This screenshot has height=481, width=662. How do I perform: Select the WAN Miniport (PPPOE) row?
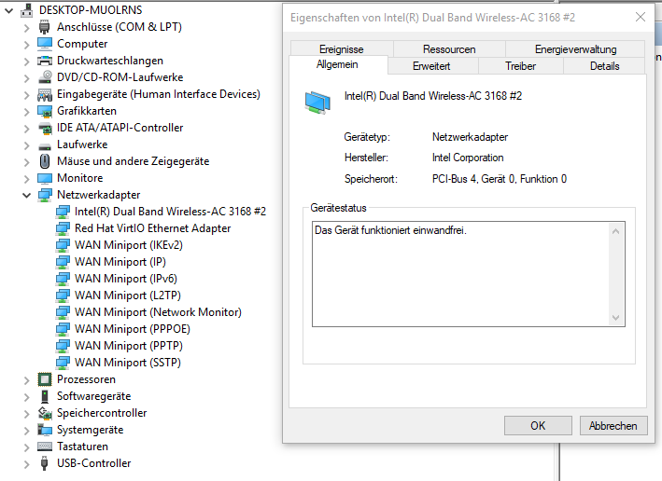[x=133, y=329]
